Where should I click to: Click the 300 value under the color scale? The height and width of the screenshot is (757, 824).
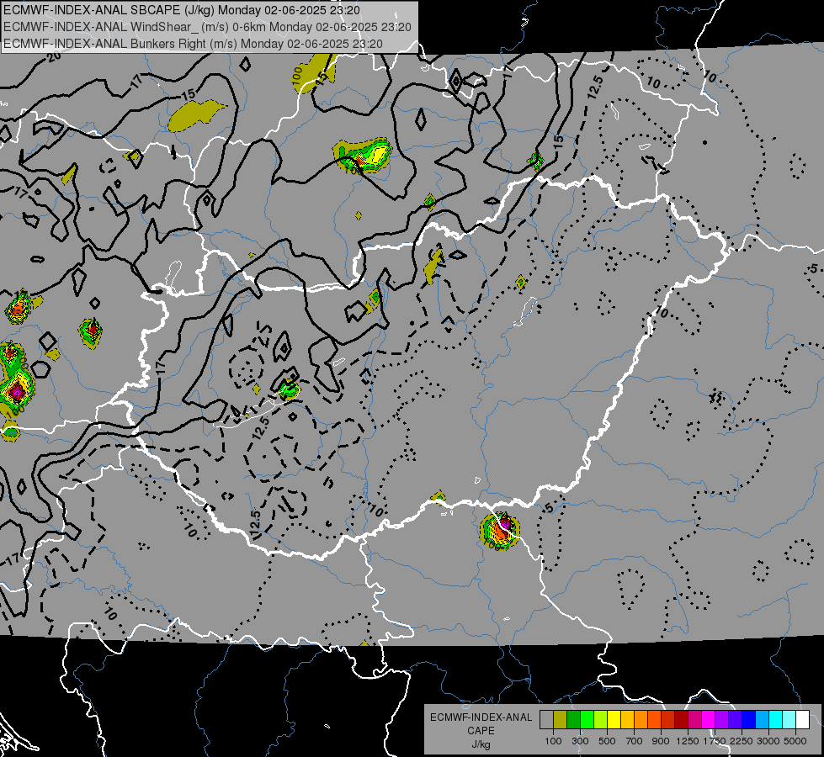pyautogui.click(x=580, y=741)
